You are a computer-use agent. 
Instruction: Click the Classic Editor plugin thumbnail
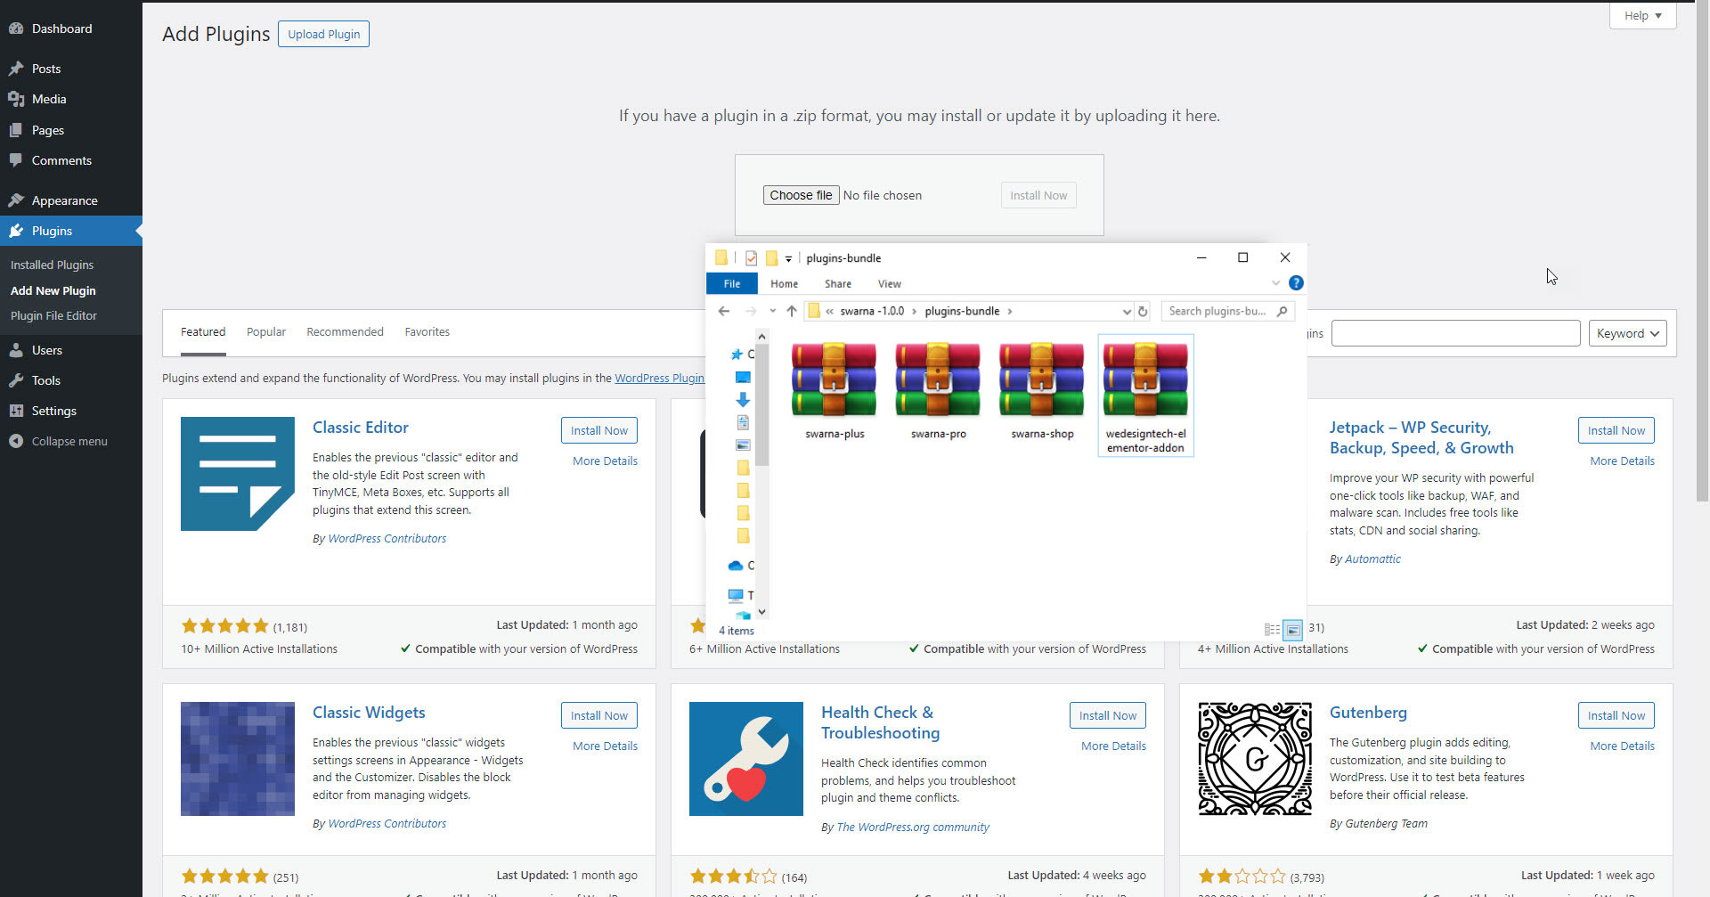(238, 474)
